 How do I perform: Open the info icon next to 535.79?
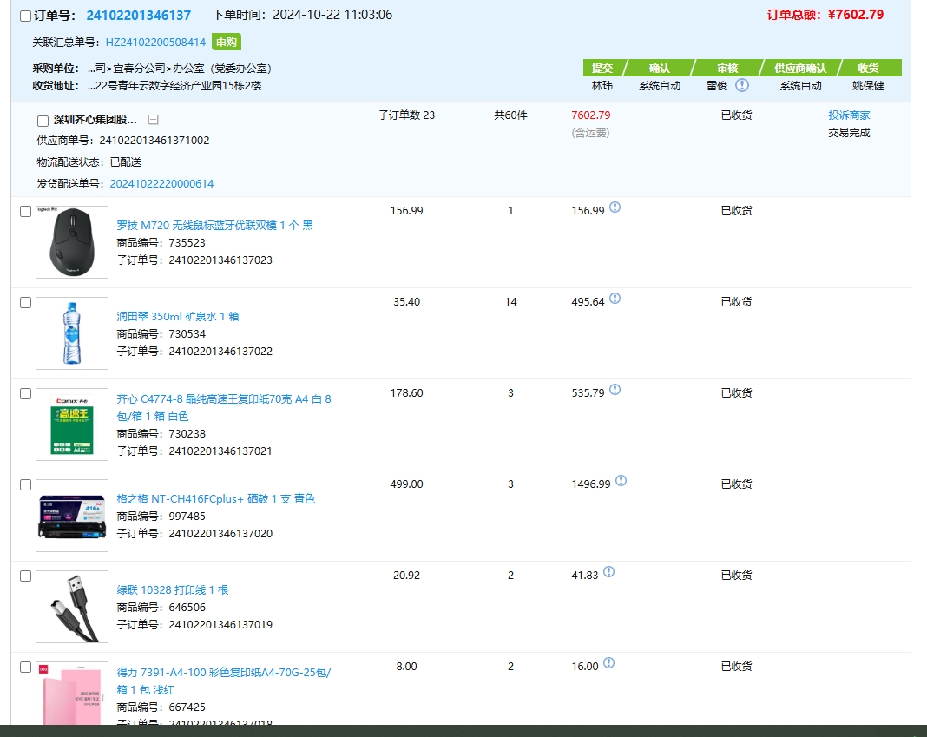tap(615, 389)
